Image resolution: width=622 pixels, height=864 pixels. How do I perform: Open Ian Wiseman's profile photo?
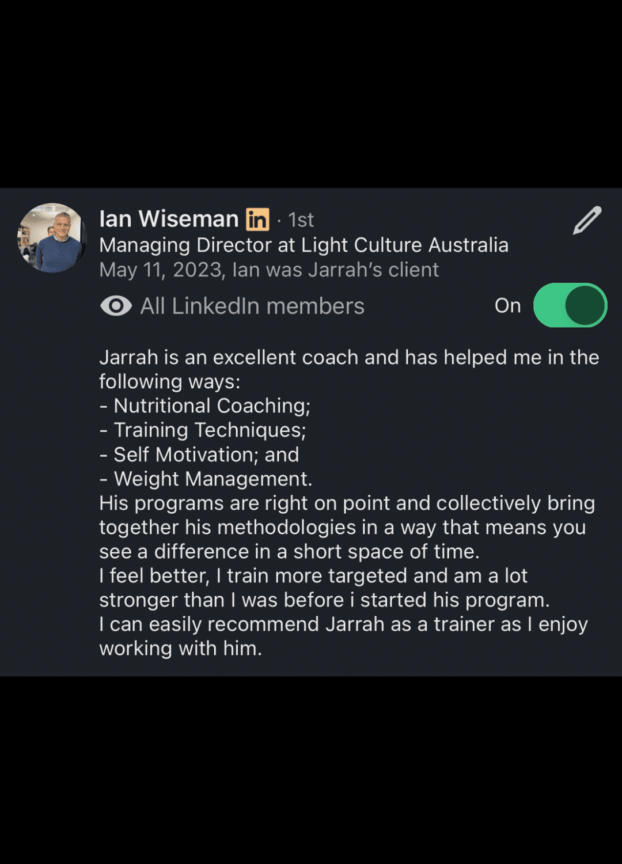[52, 238]
